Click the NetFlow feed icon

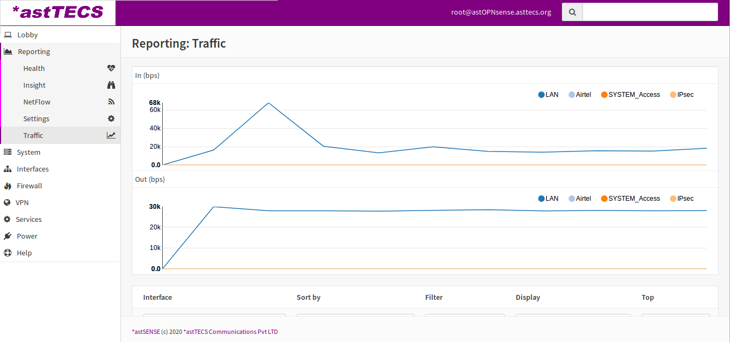coord(111,102)
